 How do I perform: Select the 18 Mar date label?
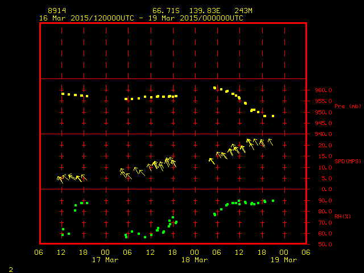click(194, 260)
